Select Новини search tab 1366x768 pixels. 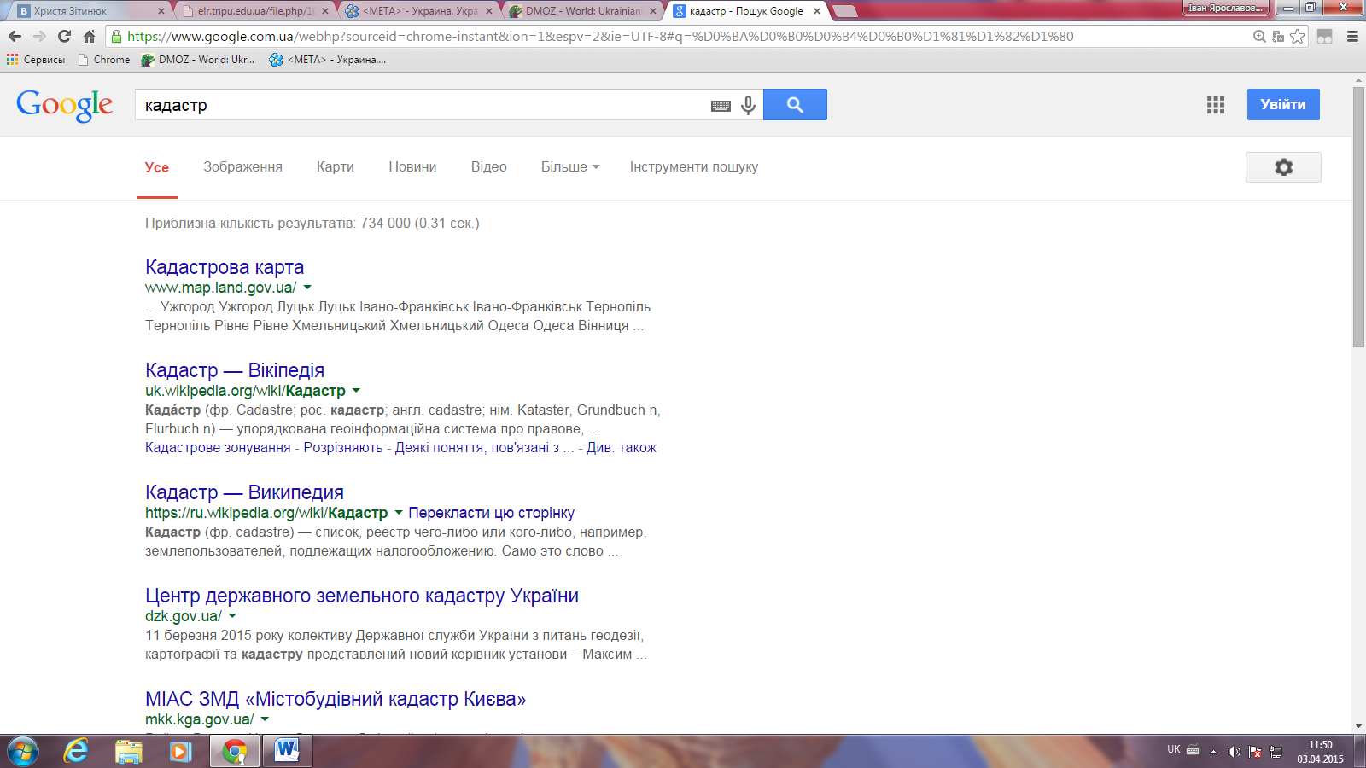(x=412, y=167)
